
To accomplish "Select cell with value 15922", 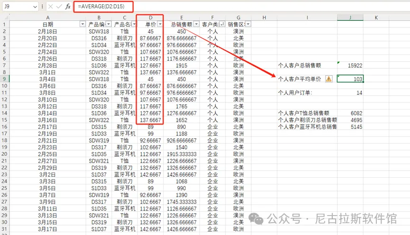I will pos(350,65).
